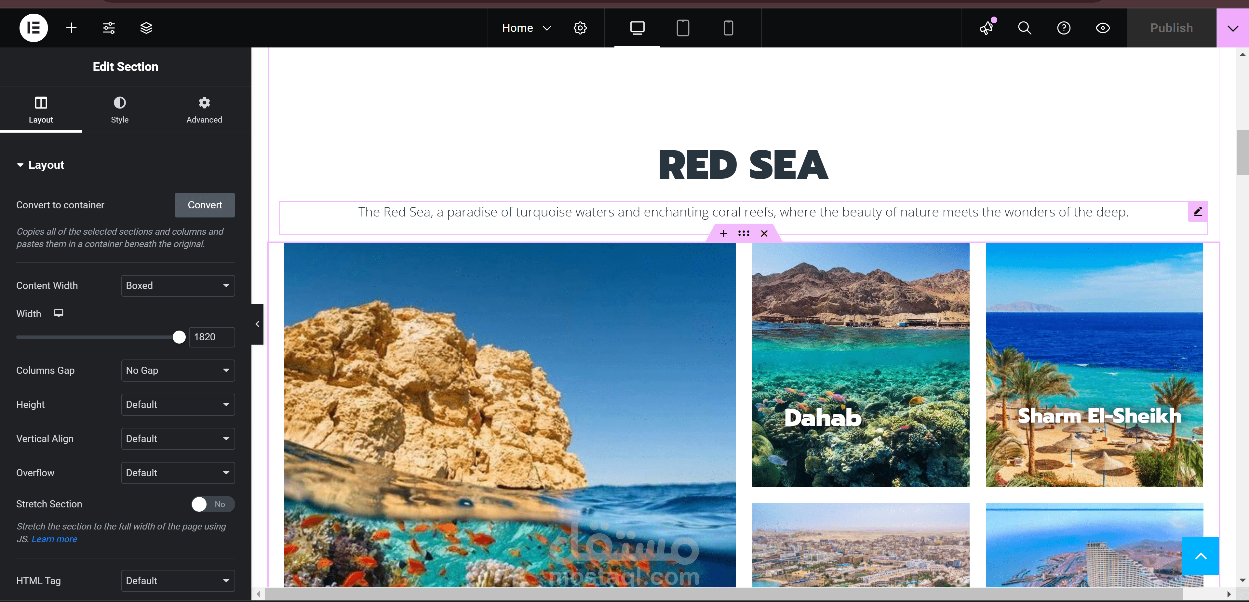
Task: Toggle the Stretch Section switch
Action: [212, 504]
